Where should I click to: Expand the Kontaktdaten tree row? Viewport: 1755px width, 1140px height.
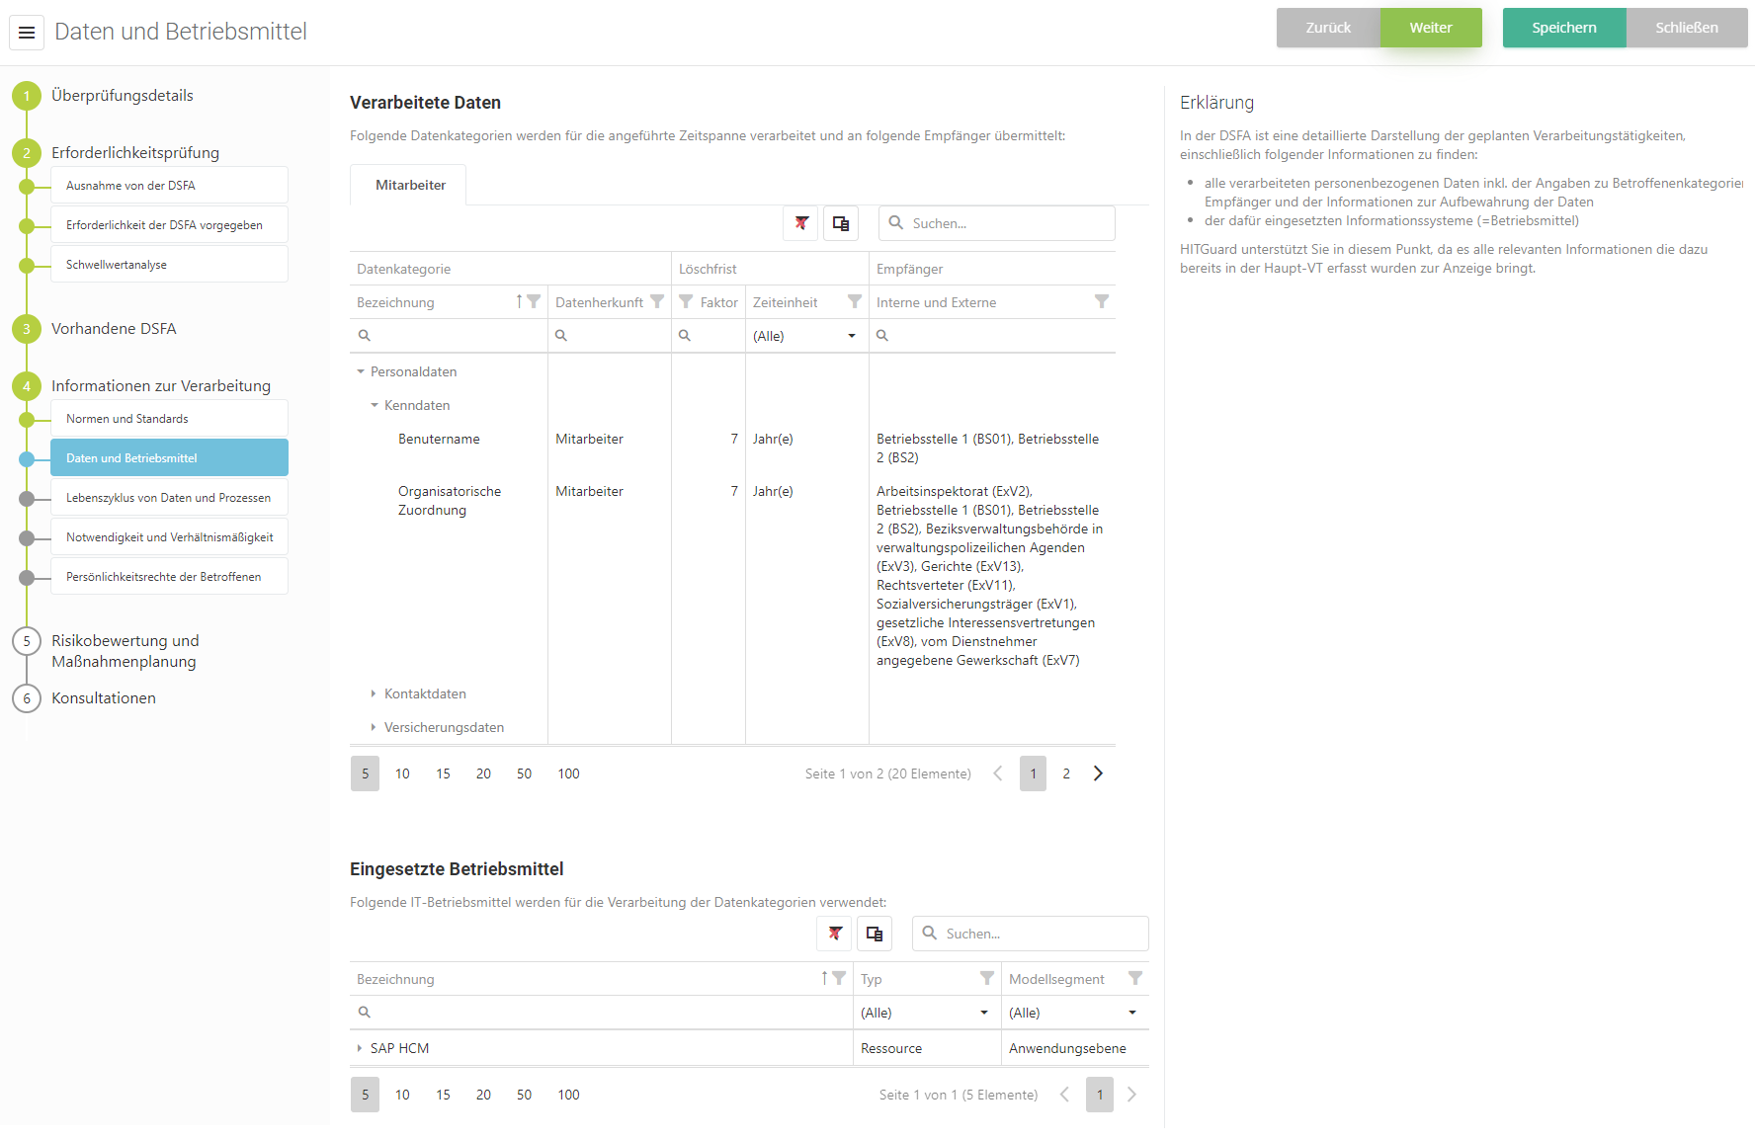(374, 694)
